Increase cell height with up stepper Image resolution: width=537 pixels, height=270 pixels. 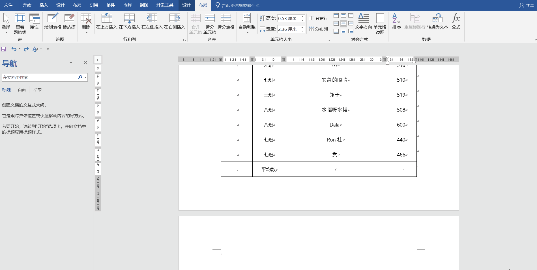pyautogui.click(x=302, y=17)
